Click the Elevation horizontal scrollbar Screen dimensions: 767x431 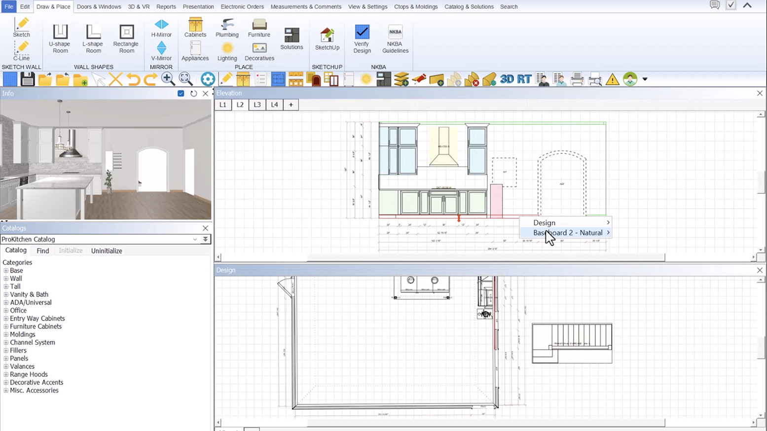coord(486,257)
